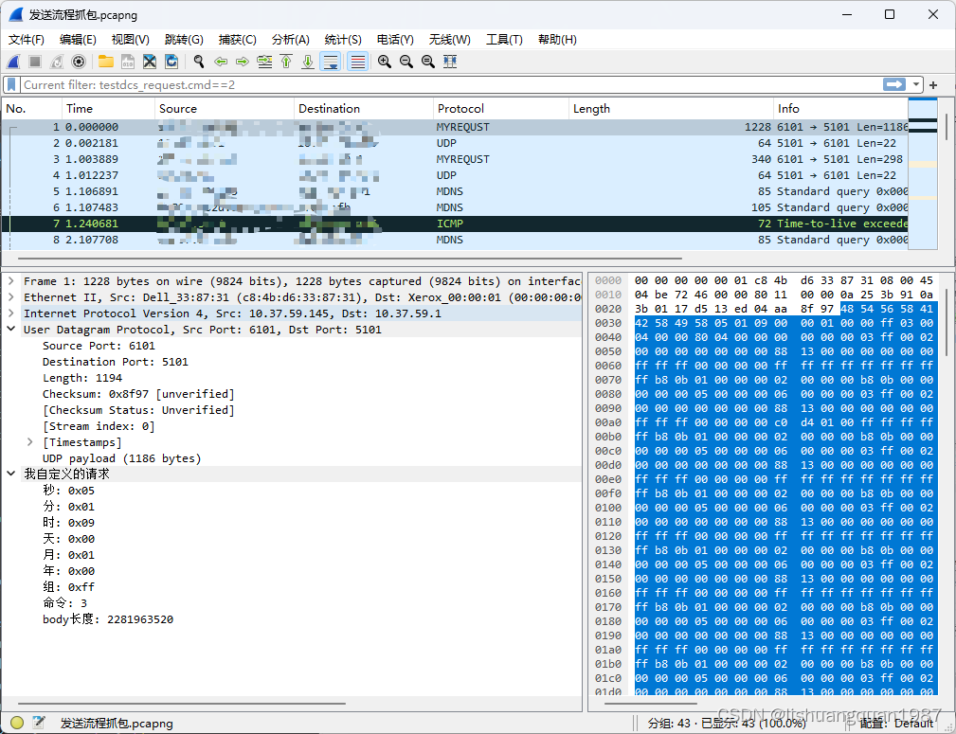Open the 分析(A) menu
This screenshot has width=956, height=734.
tap(290, 40)
